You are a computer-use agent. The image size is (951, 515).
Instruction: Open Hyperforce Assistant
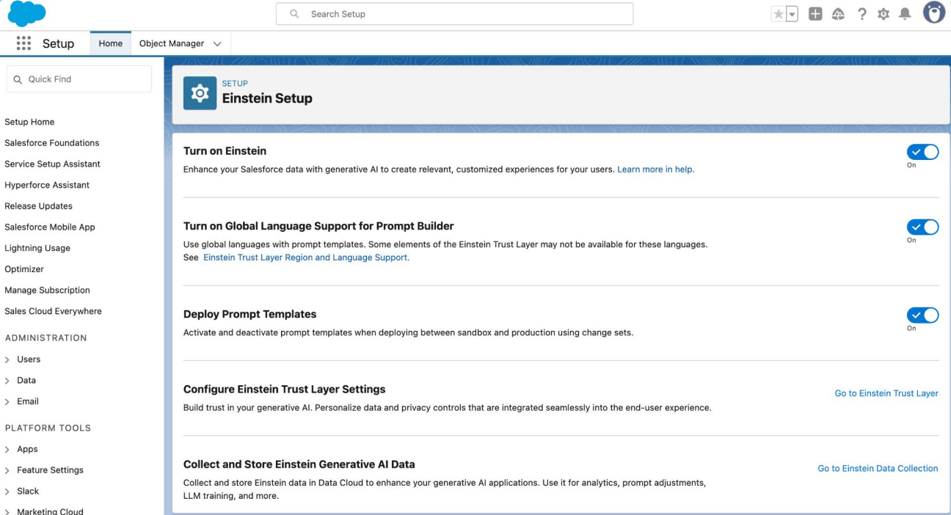pyautogui.click(x=47, y=185)
